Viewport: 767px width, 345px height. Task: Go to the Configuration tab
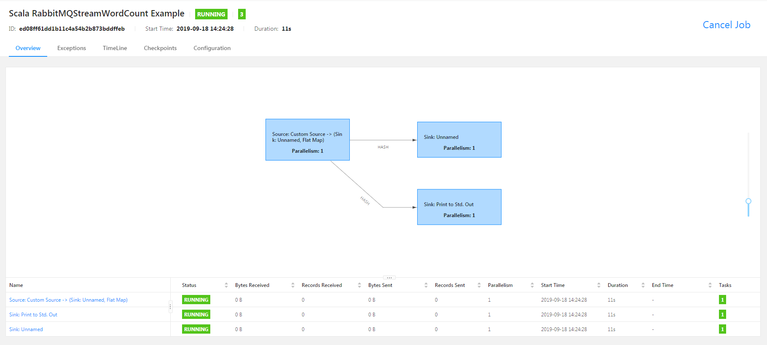(x=212, y=48)
